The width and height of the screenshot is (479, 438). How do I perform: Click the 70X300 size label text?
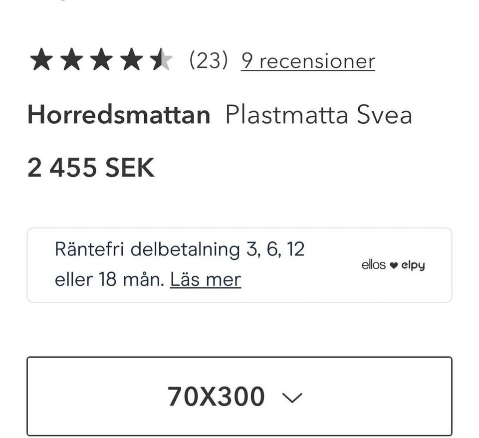point(216,397)
